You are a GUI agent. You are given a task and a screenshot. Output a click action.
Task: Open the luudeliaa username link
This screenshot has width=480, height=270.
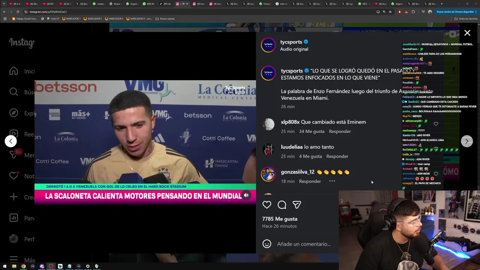click(x=291, y=147)
